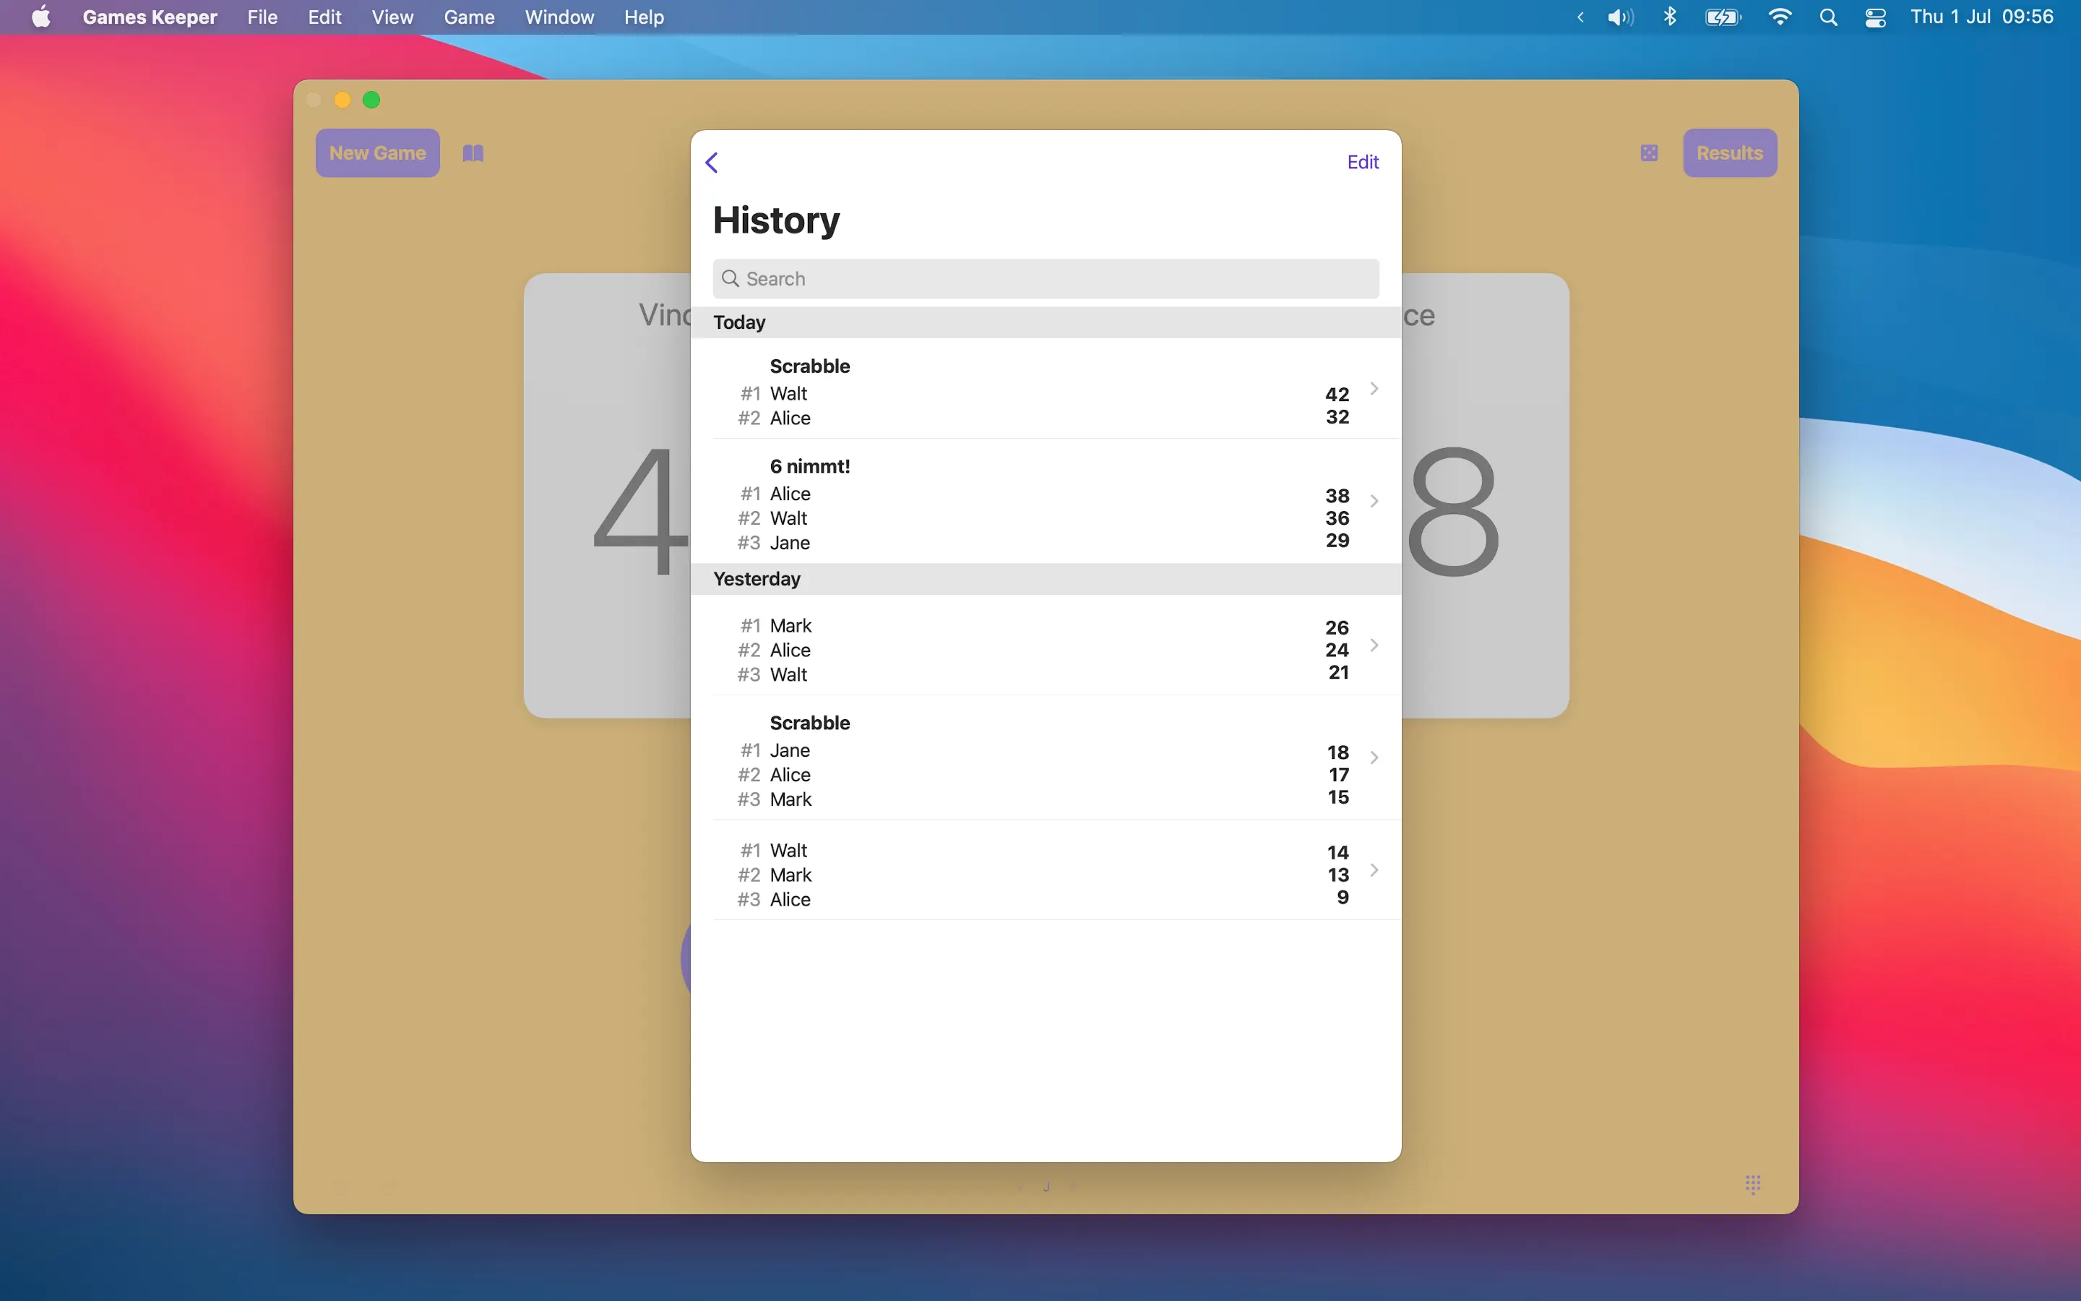This screenshot has width=2081, height=1301.
Task: Open the Window menu
Action: (559, 17)
